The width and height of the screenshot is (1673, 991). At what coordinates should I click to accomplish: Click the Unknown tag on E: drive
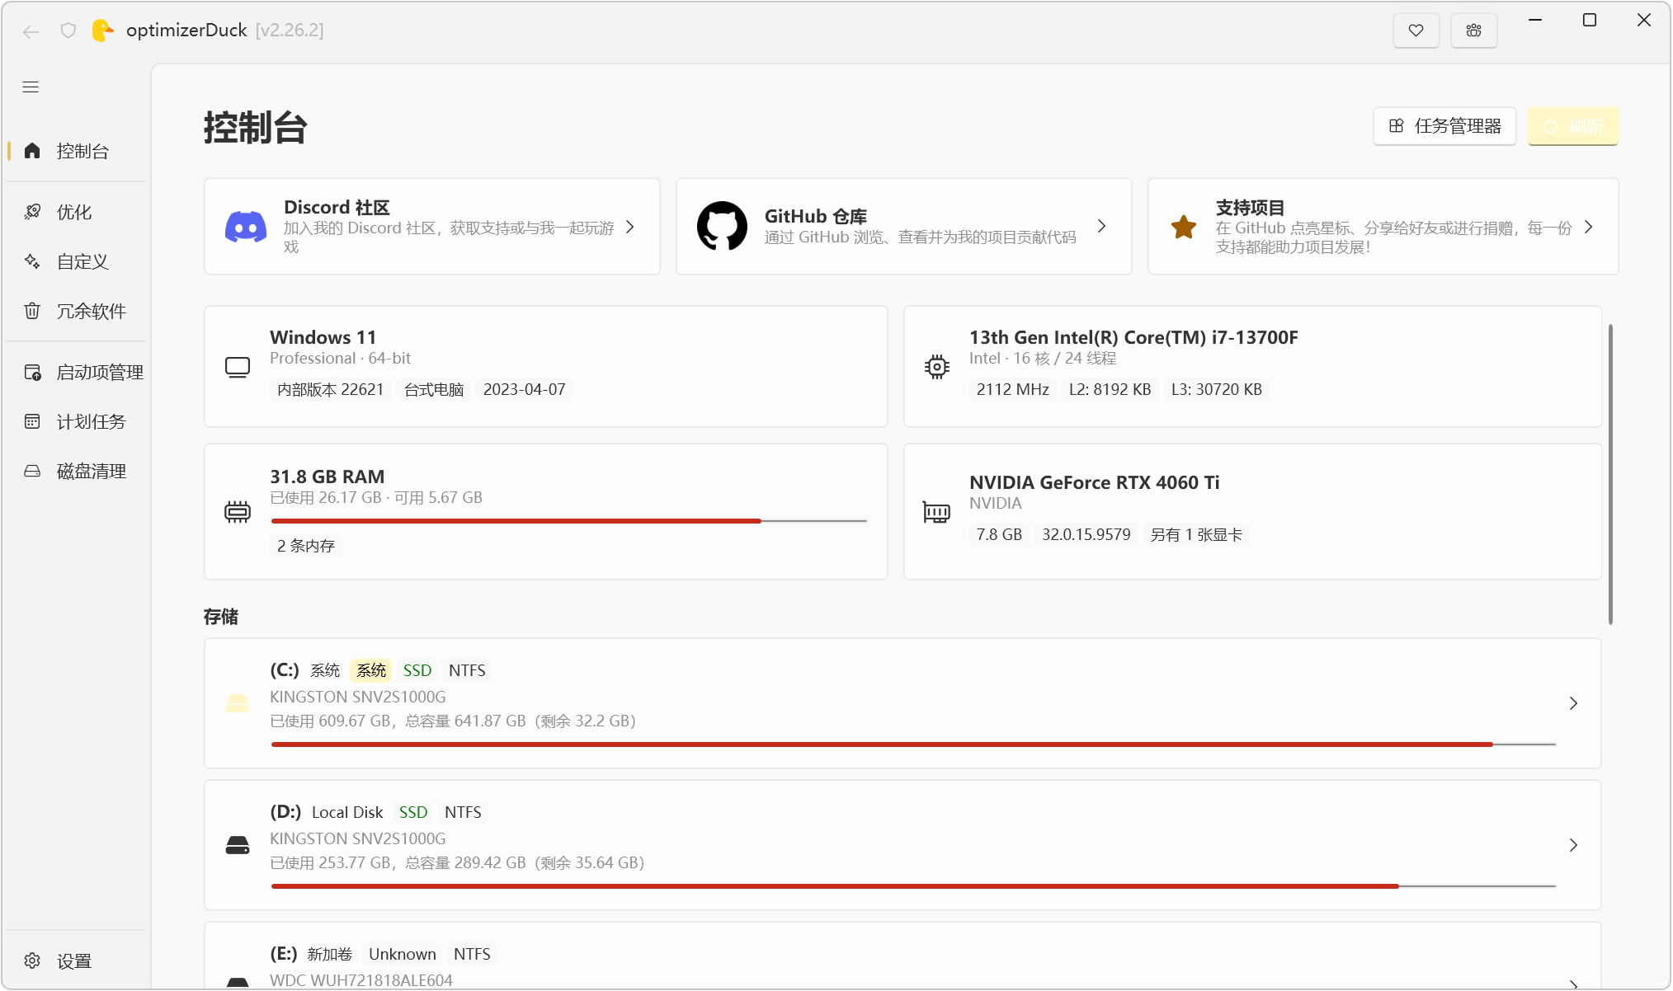click(403, 954)
